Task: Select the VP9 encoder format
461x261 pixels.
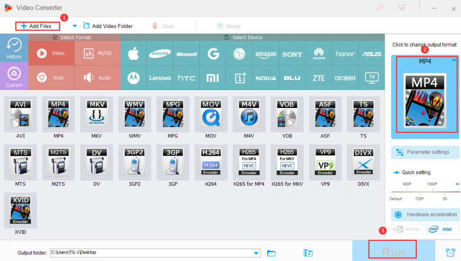Action: [x=325, y=162]
